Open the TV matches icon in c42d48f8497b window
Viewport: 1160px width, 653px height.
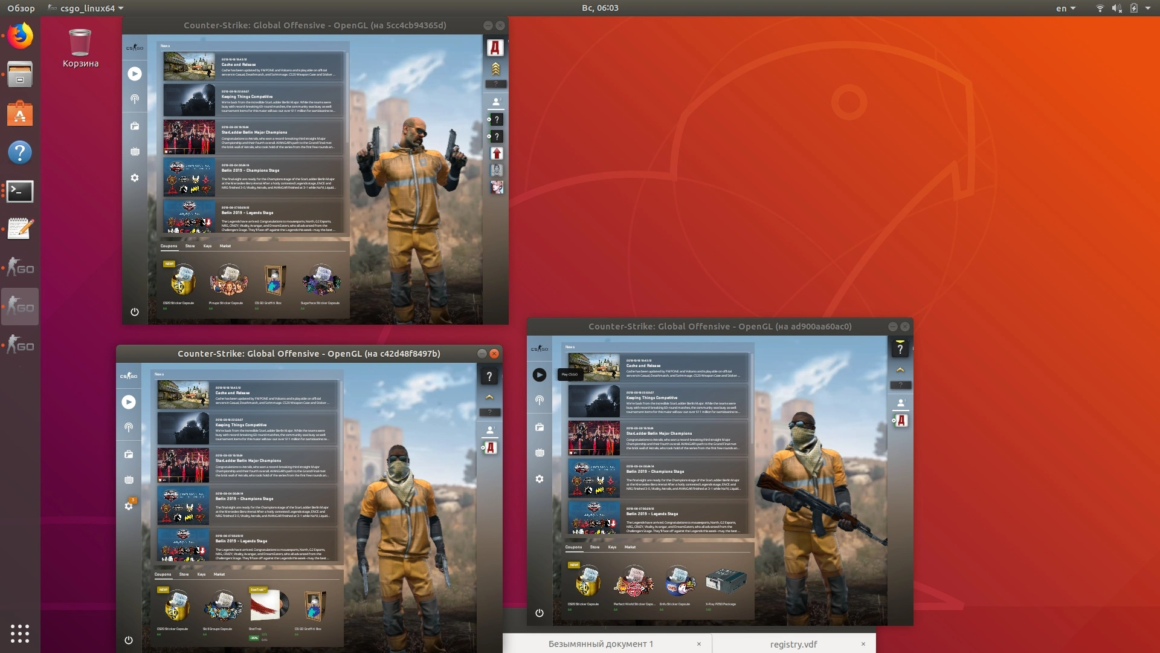(x=129, y=480)
